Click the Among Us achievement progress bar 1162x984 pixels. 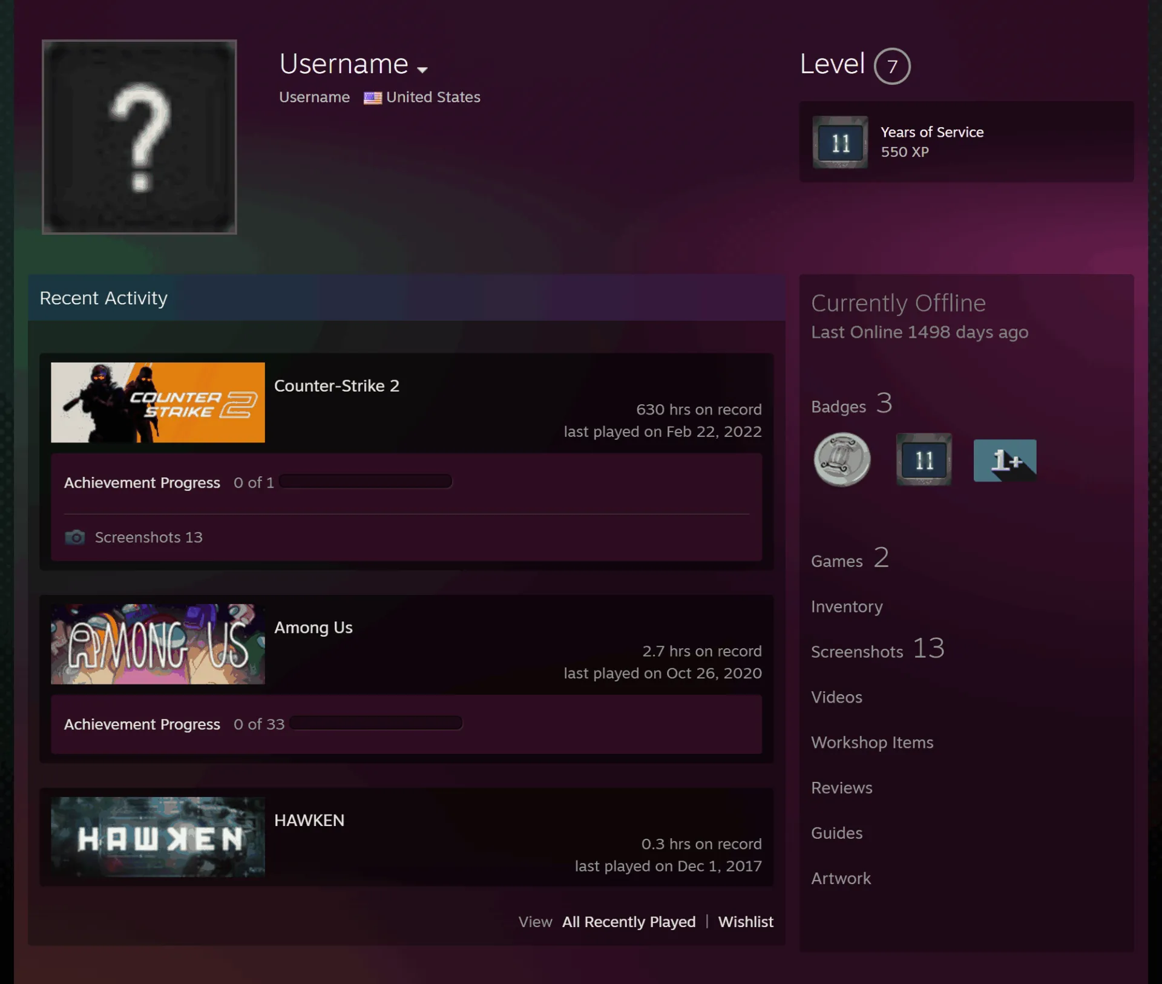coord(376,723)
